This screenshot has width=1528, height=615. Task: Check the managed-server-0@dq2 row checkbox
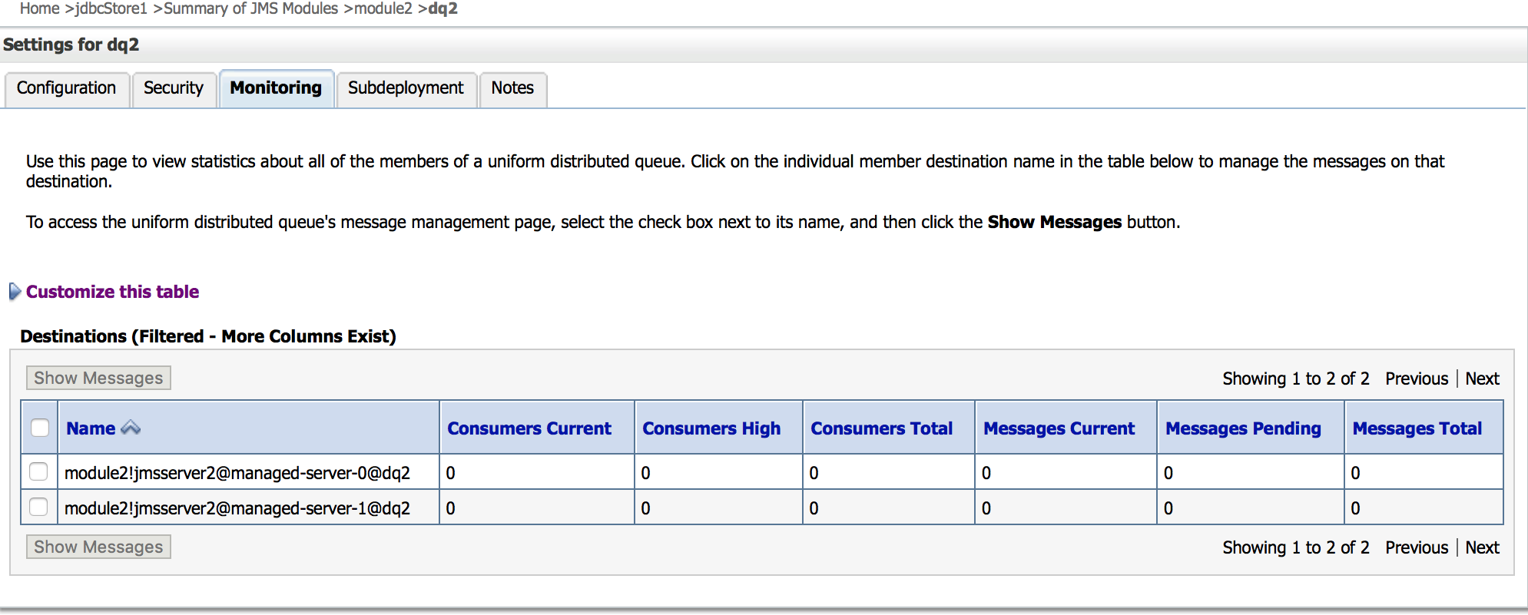[x=38, y=471]
